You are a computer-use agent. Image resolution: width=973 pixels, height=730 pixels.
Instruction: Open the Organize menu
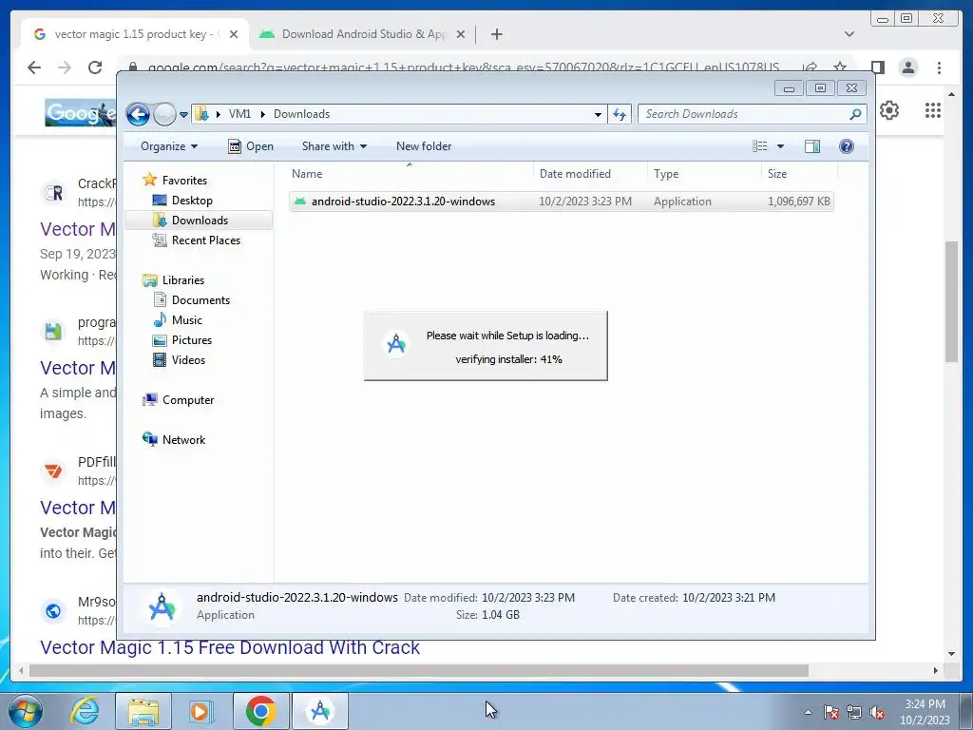pos(169,146)
